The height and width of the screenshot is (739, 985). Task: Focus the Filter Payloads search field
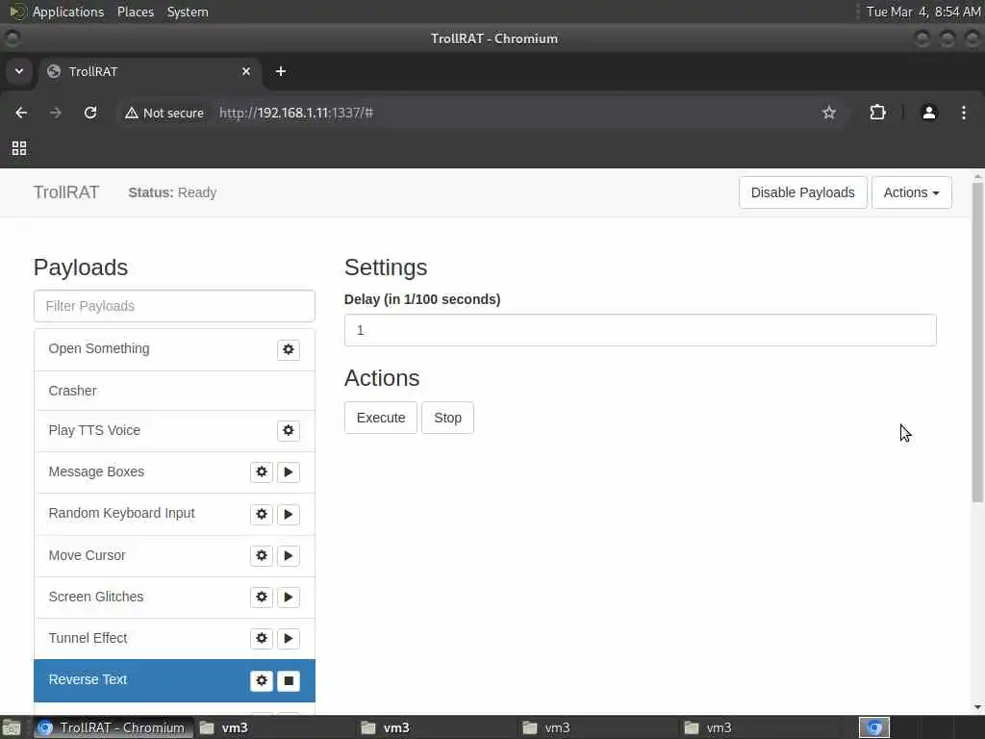(x=175, y=306)
